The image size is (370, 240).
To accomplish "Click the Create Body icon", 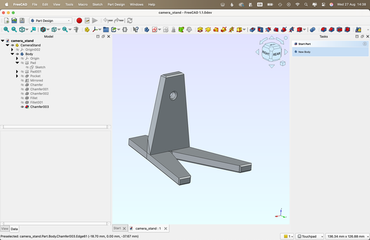I will (x=147, y=30).
